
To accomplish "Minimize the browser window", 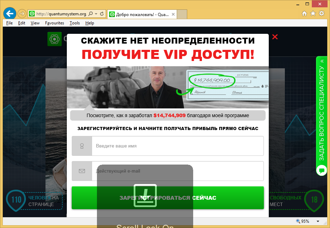I will pyautogui.click(x=298, y=4).
